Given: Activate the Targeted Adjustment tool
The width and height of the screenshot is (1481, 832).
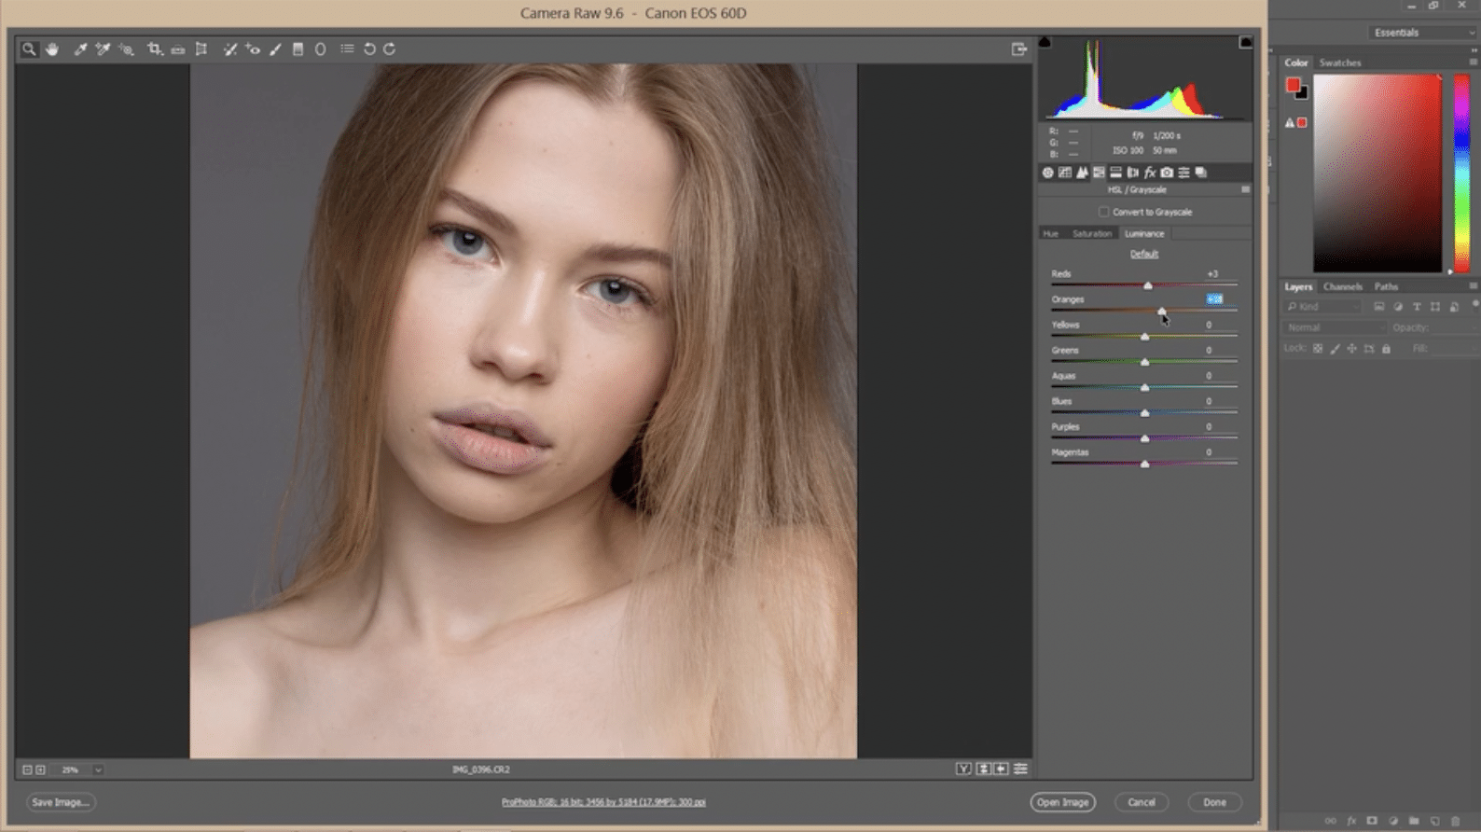Looking at the screenshot, I should [126, 49].
